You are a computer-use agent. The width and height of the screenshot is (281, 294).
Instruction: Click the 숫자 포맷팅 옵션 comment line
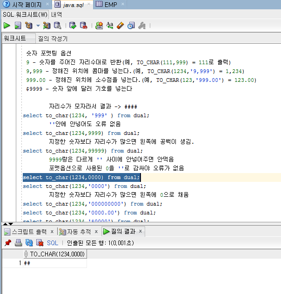49,53
